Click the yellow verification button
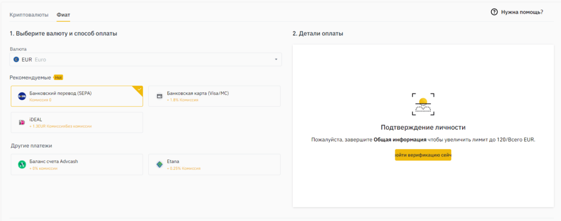This screenshot has width=561, height=221. click(423, 155)
